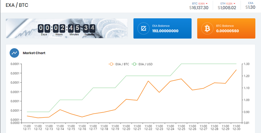Click the Market Chart line icon

(x=14, y=53)
